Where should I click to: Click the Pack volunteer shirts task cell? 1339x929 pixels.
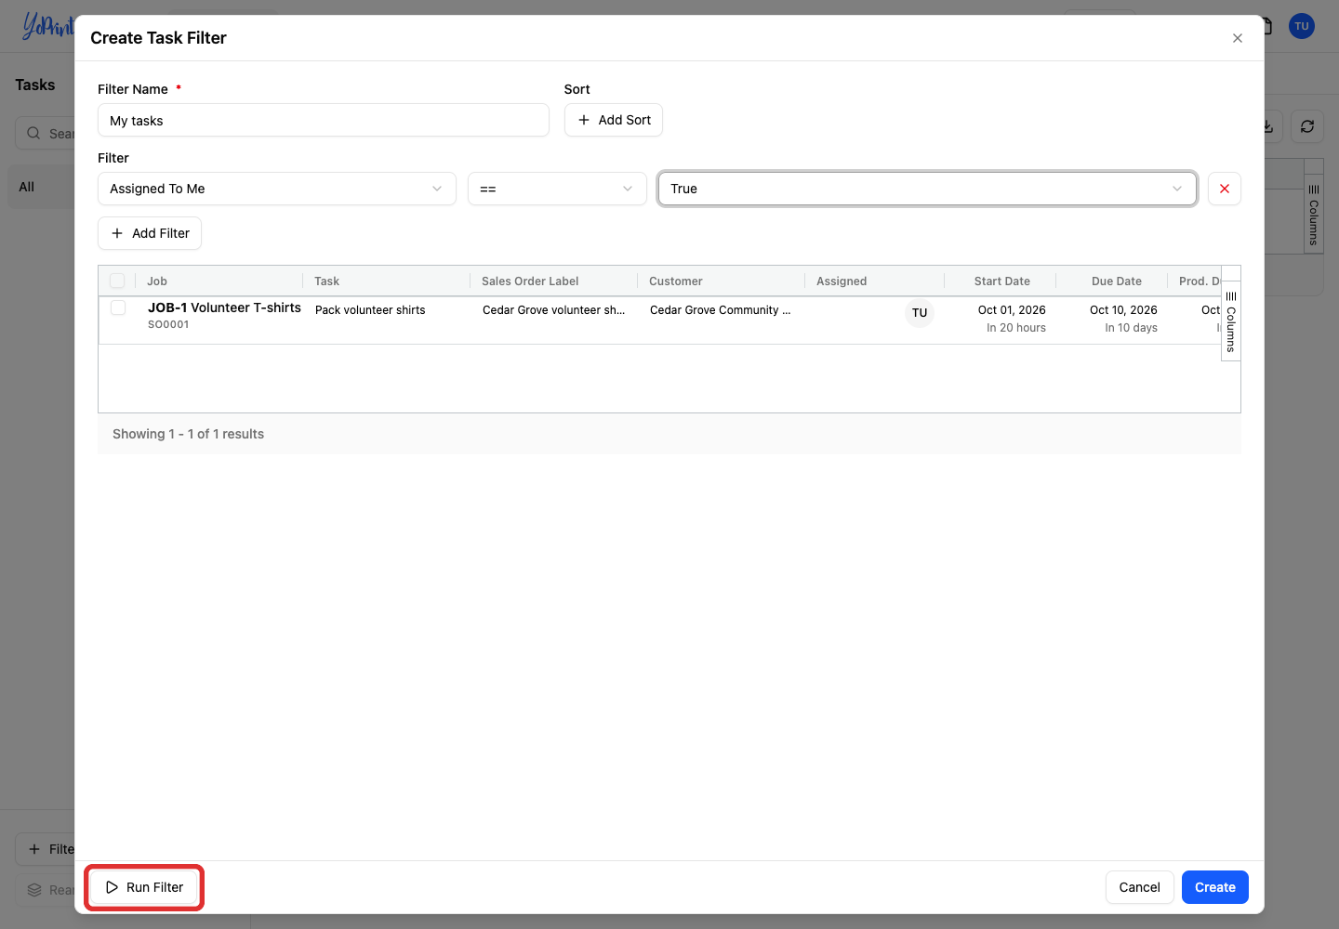[x=370, y=310]
